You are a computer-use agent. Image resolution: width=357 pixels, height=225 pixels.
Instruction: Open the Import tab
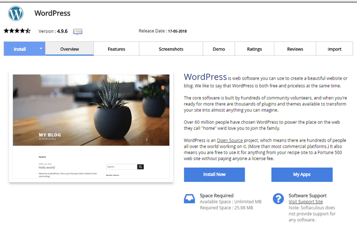(334, 49)
